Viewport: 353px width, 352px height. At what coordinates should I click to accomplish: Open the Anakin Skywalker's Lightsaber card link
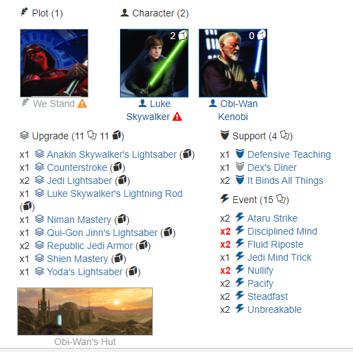click(112, 154)
